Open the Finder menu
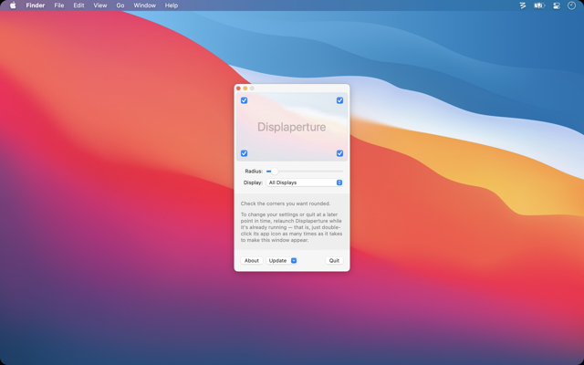 [36, 5]
